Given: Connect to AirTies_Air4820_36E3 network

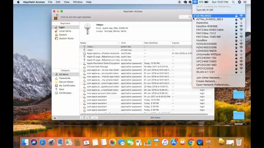Looking at the screenshot, I should click(219, 19).
